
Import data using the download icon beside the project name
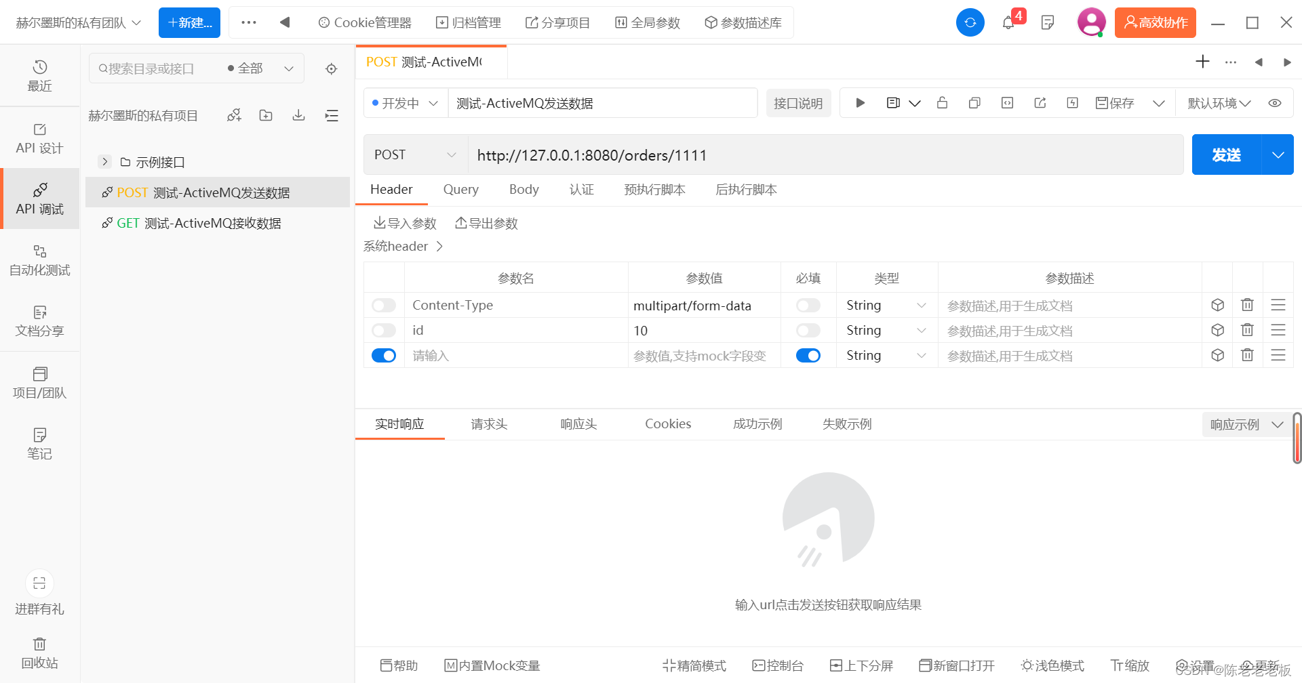click(298, 115)
